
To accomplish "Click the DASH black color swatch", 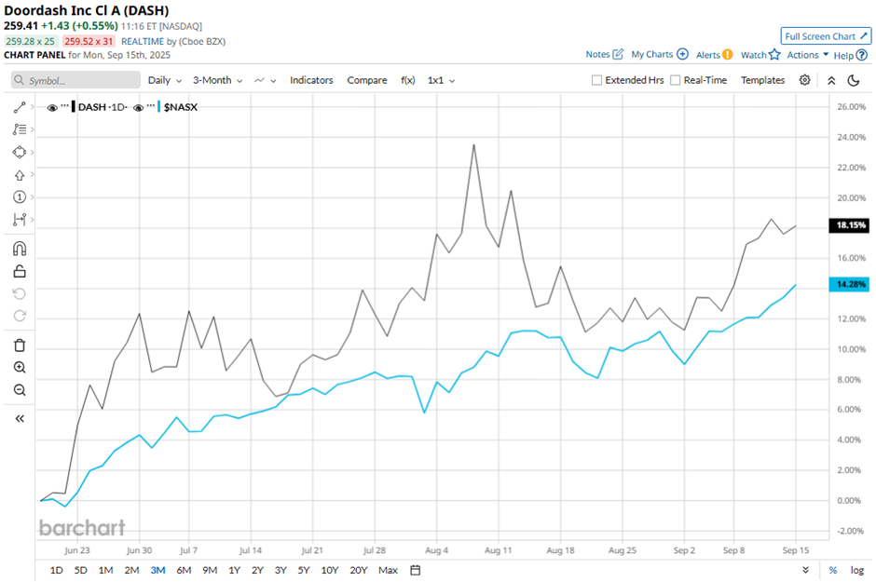I will click(74, 106).
